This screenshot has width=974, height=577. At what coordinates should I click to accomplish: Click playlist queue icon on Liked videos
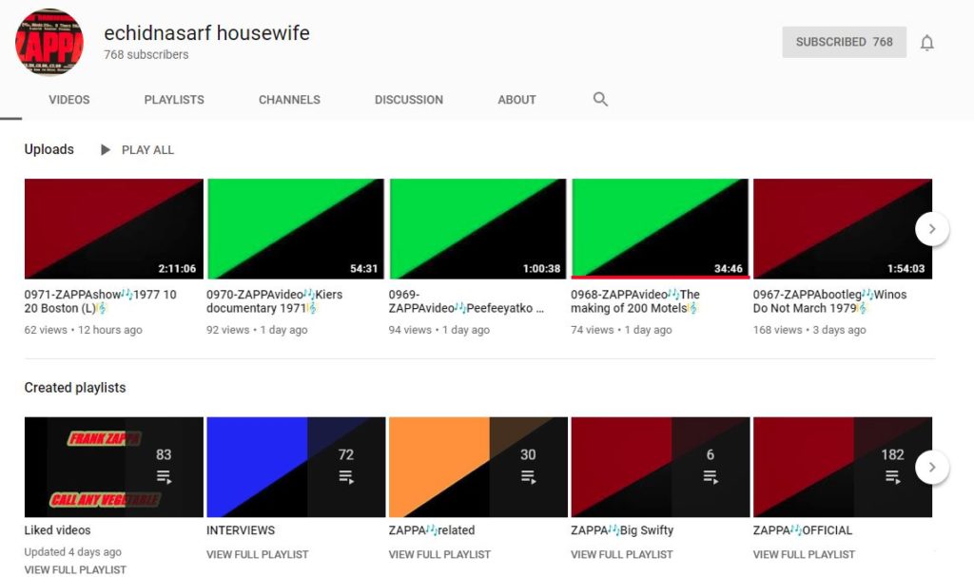pyautogui.click(x=164, y=477)
